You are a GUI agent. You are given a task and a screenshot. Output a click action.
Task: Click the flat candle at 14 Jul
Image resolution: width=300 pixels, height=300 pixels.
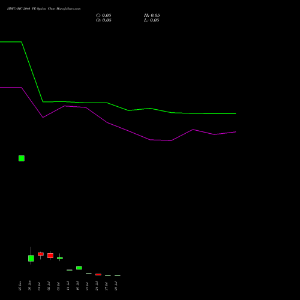pyautogui.click(x=70, y=270)
